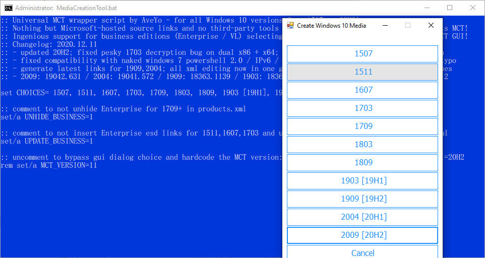Select the 1803 version button

(362, 145)
